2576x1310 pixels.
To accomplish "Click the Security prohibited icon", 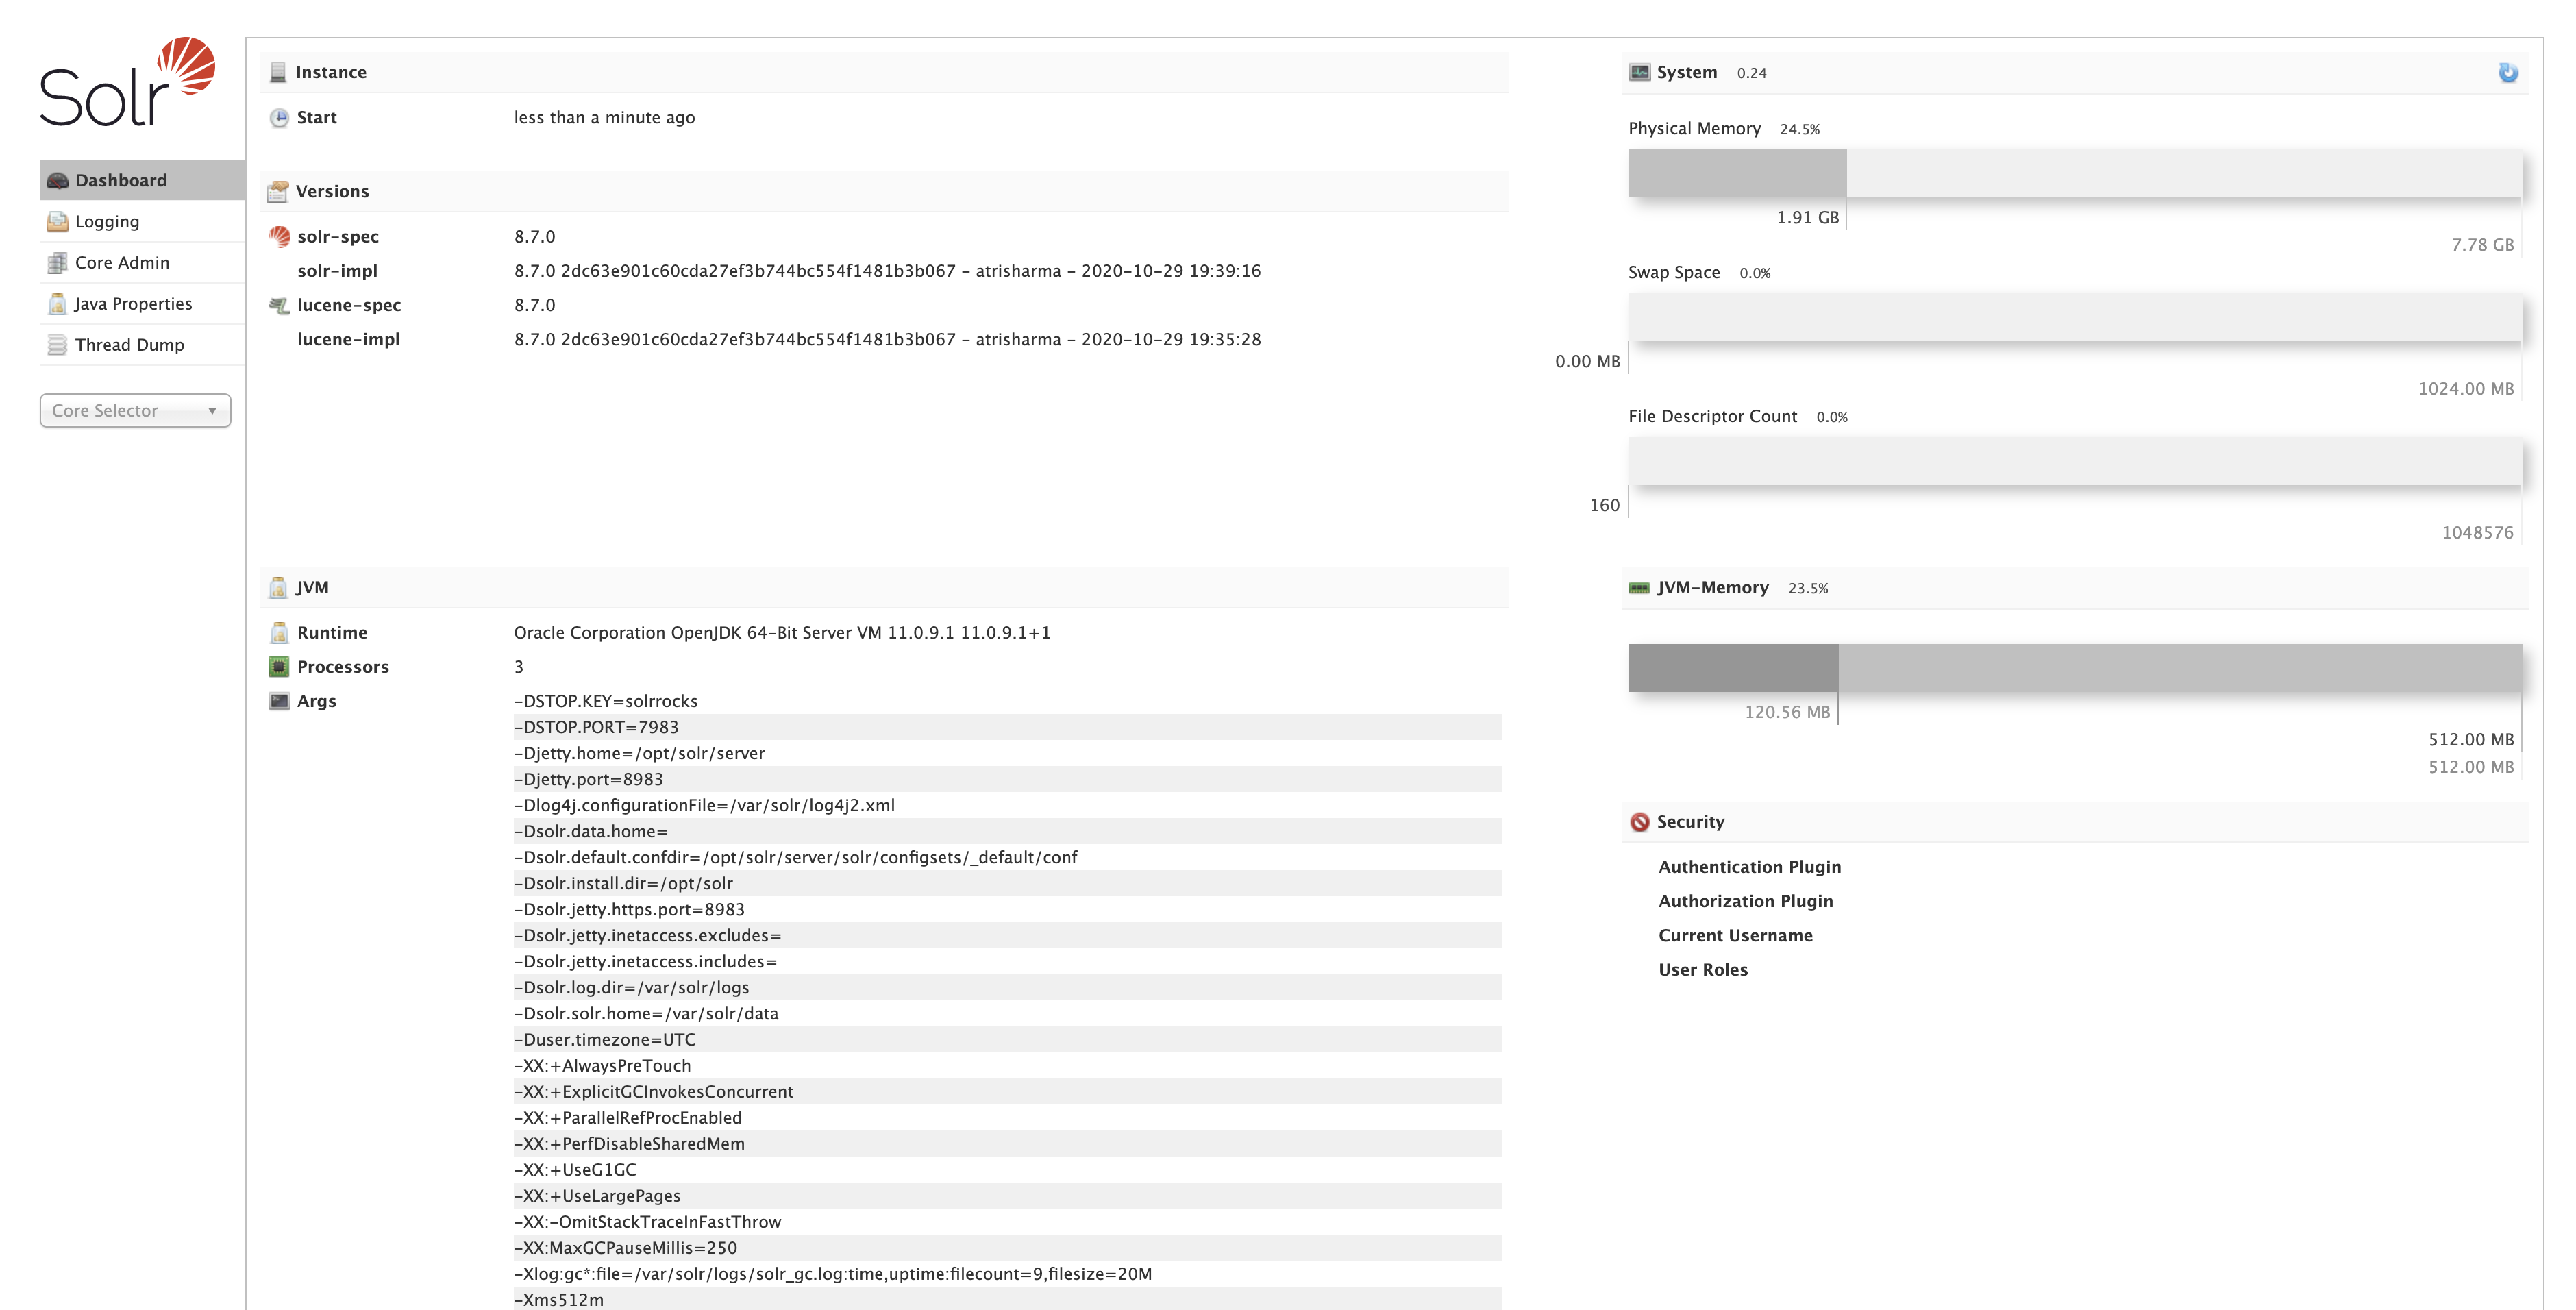I will point(1640,822).
